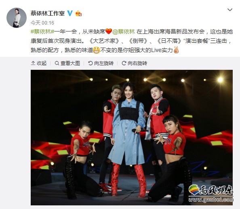Open 查看大图 to view full image
This screenshot has height=209, width=240.
[x=67, y=63]
